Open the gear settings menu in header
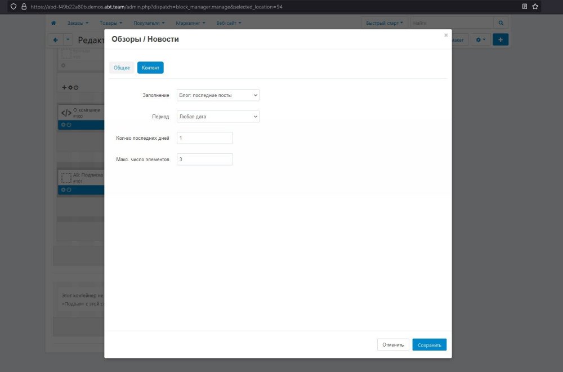The width and height of the screenshot is (563, 372). (x=480, y=40)
